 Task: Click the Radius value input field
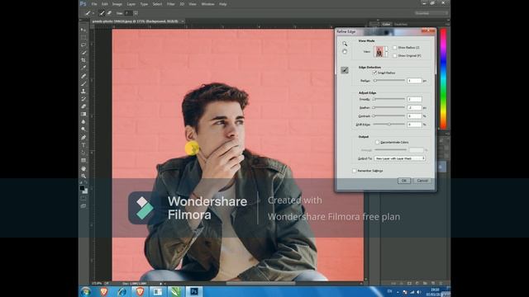[x=414, y=81]
